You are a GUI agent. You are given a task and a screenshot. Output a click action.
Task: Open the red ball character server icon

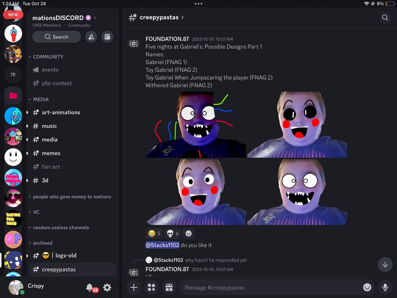13,33
